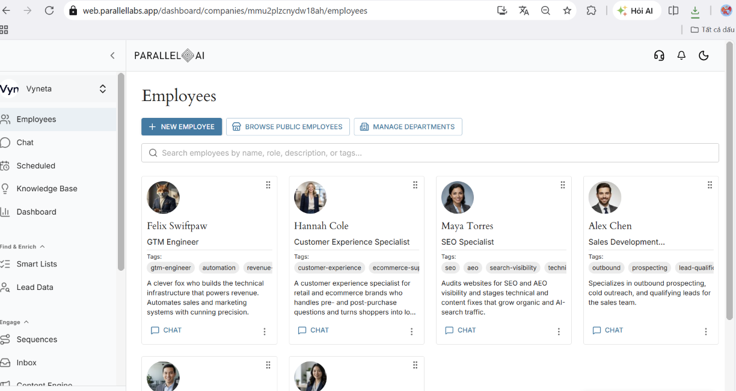The height and width of the screenshot is (391, 736).
Task: Click the automation tag
Action: 219,268
